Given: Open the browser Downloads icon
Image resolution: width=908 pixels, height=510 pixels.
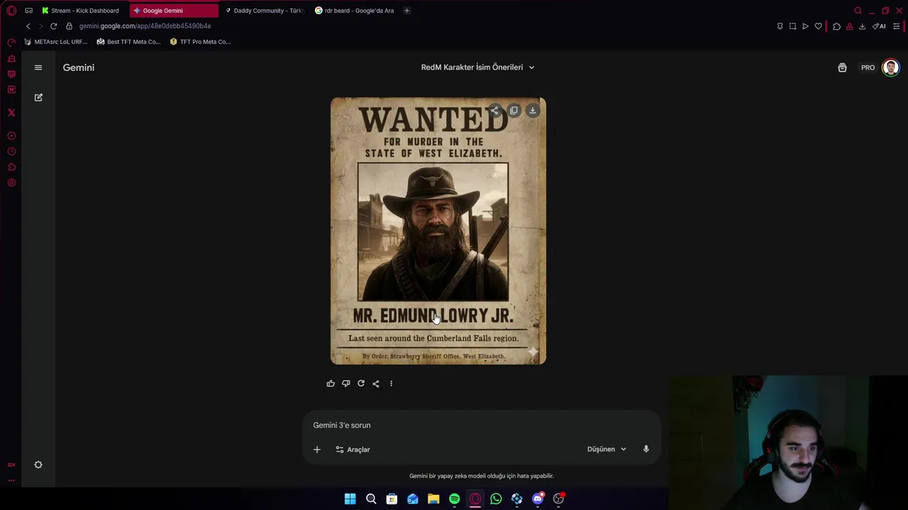Looking at the screenshot, I should coord(862,26).
